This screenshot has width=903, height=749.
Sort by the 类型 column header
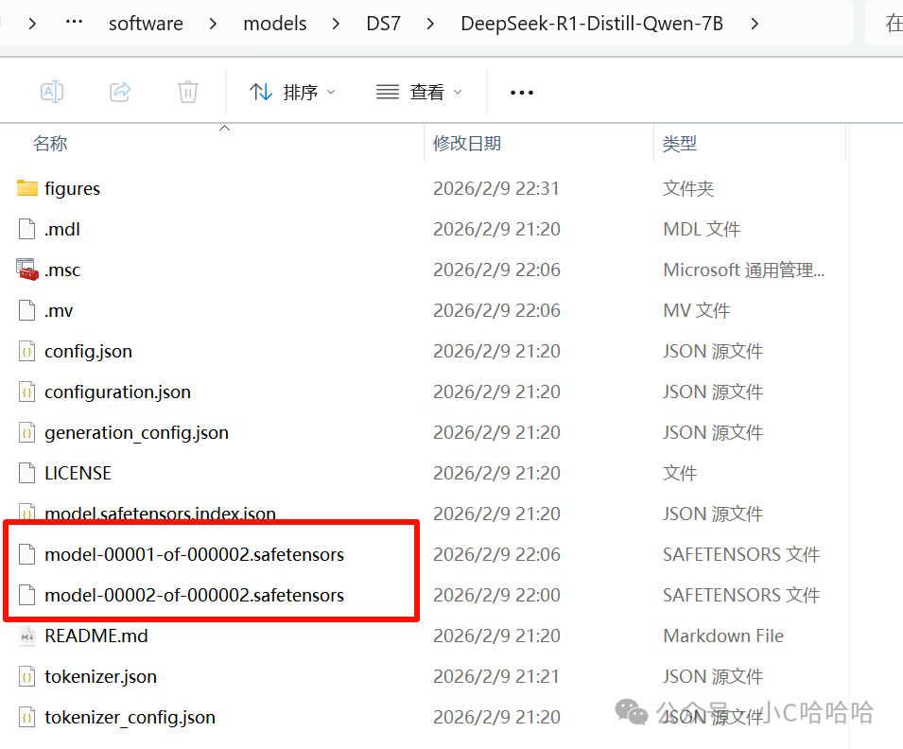(680, 143)
